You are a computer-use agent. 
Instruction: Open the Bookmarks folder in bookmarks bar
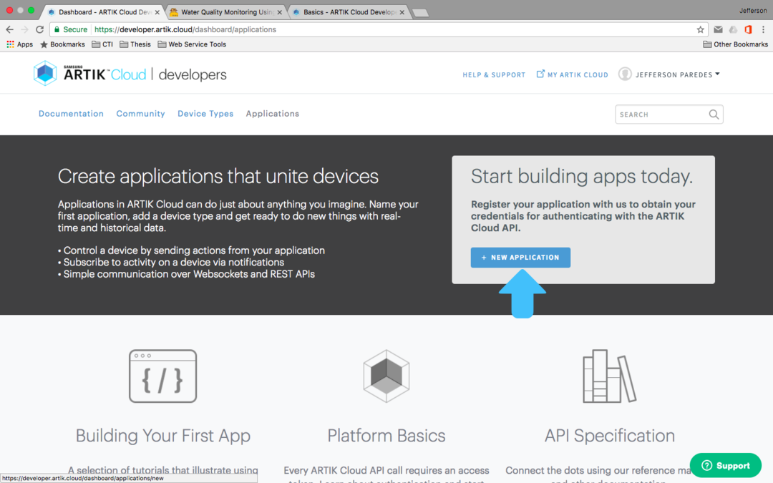(62, 44)
